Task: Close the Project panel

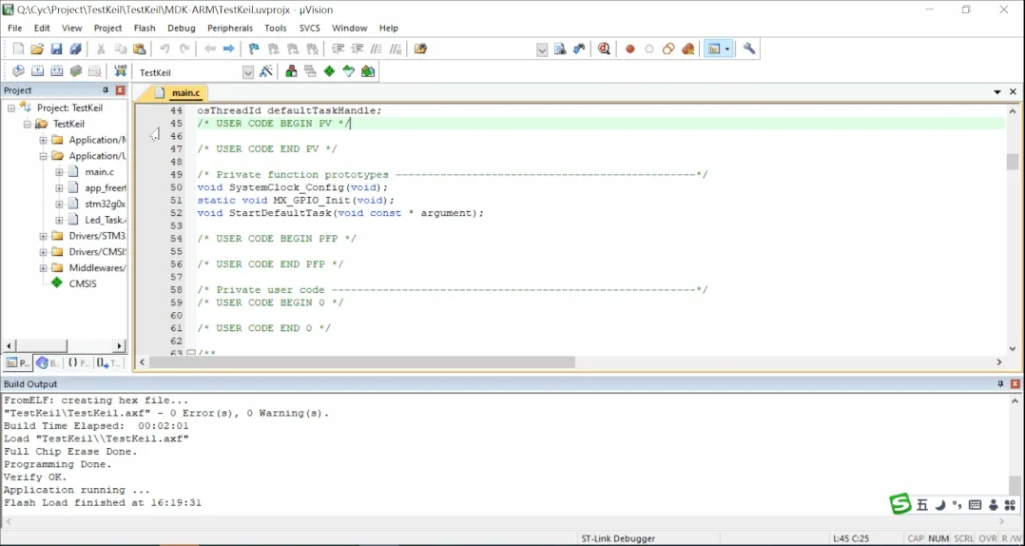Action: 120,90
